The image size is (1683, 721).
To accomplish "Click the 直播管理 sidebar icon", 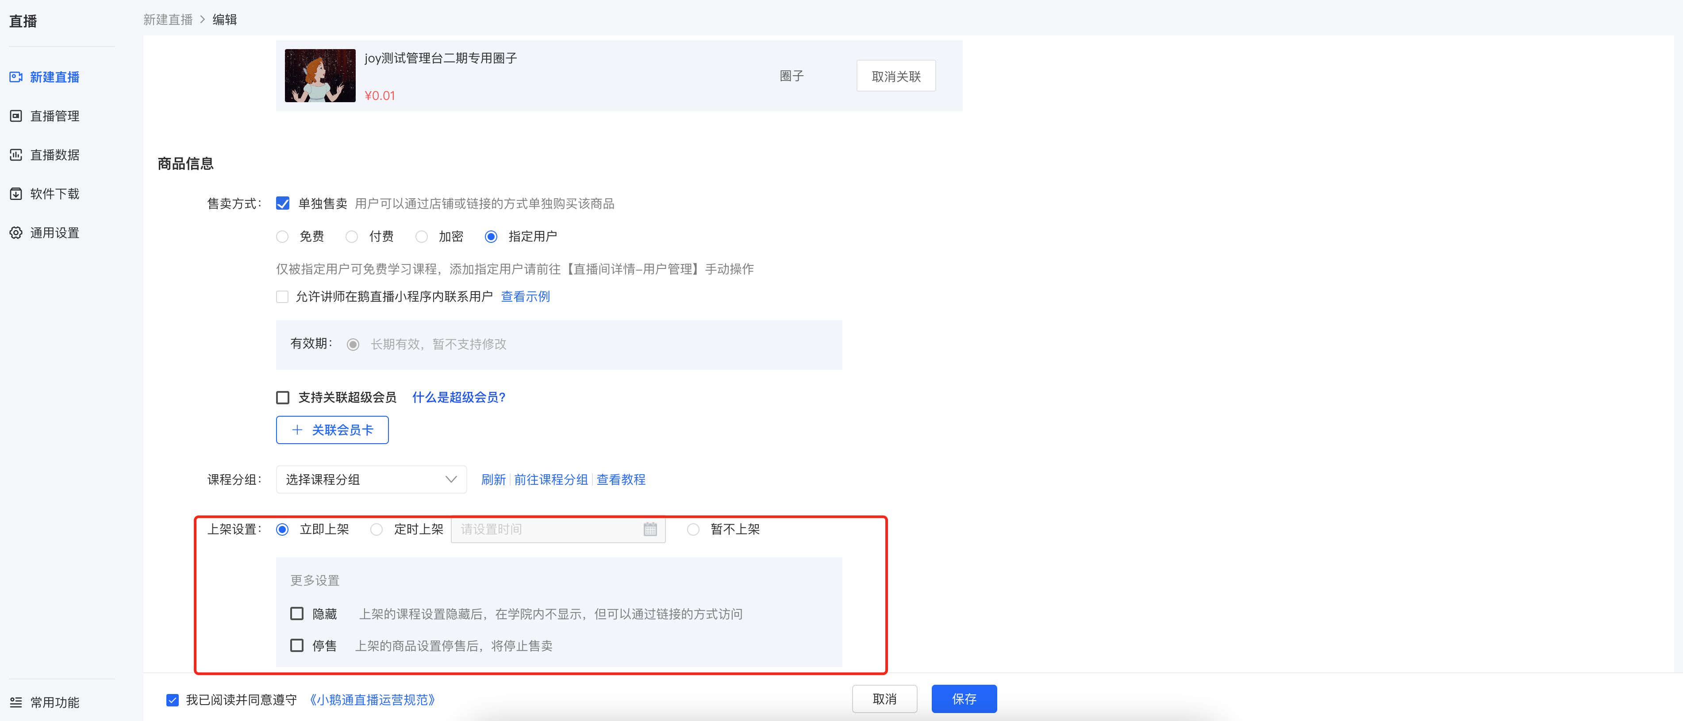I will 15,116.
